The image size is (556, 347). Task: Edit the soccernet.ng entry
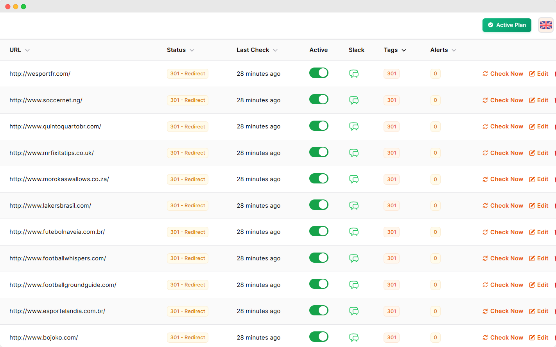(539, 100)
